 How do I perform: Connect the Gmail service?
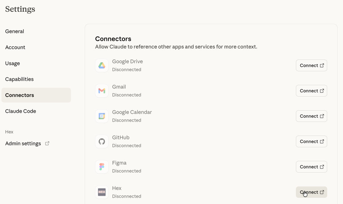311,91
